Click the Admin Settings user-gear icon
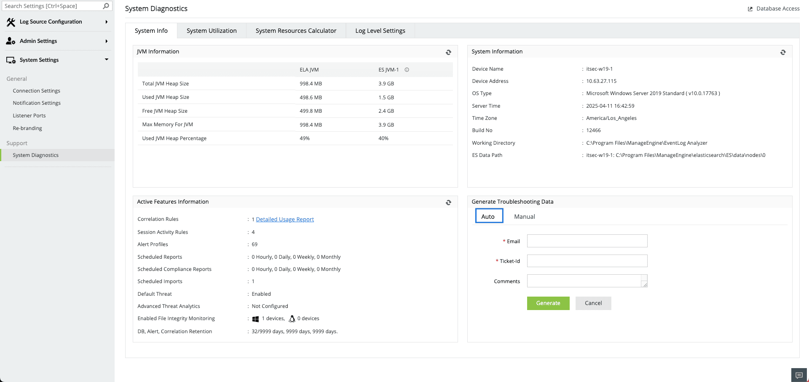This screenshot has width=809, height=382. pyautogui.click(x=11, y=41)
